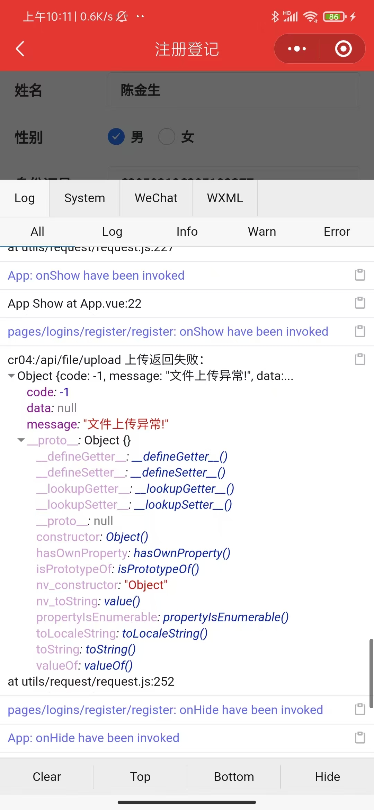Collapse the Object {code: -1...} tree node

[11, 376]
